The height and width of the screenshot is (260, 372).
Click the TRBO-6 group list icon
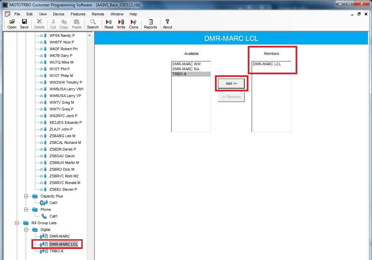pyautogui.click(x=44, y=251)
